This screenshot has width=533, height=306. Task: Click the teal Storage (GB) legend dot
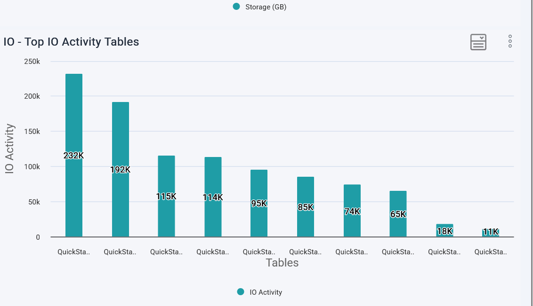[x=236, y=7]
